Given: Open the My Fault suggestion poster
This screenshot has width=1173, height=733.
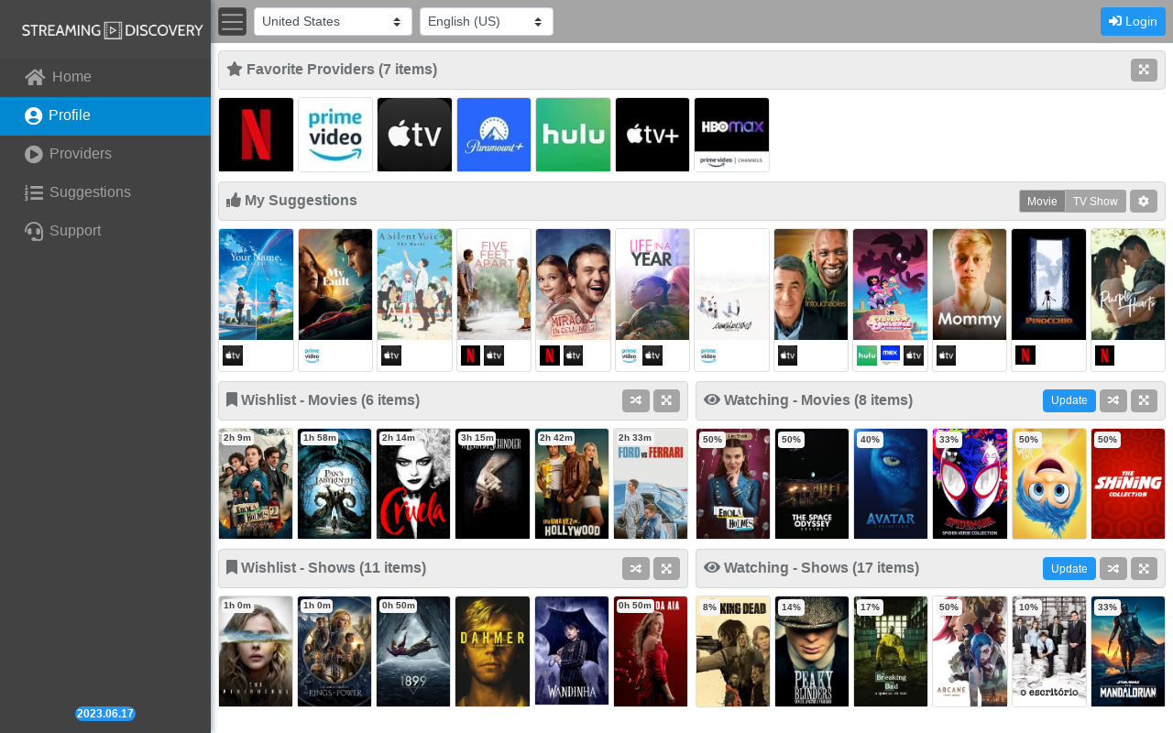Looking at the screenshot, I should coord(335,284).
